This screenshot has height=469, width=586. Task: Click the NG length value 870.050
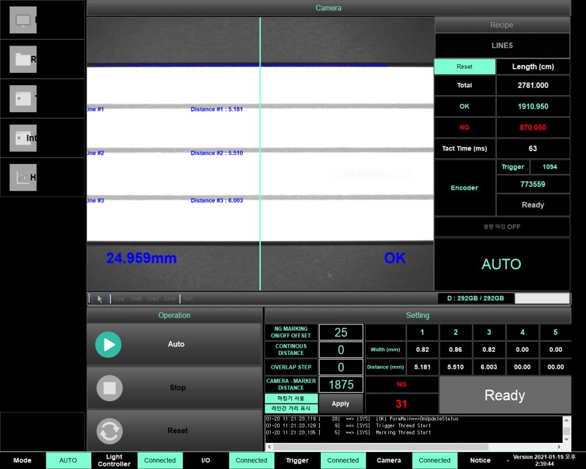tap(533, 127)
